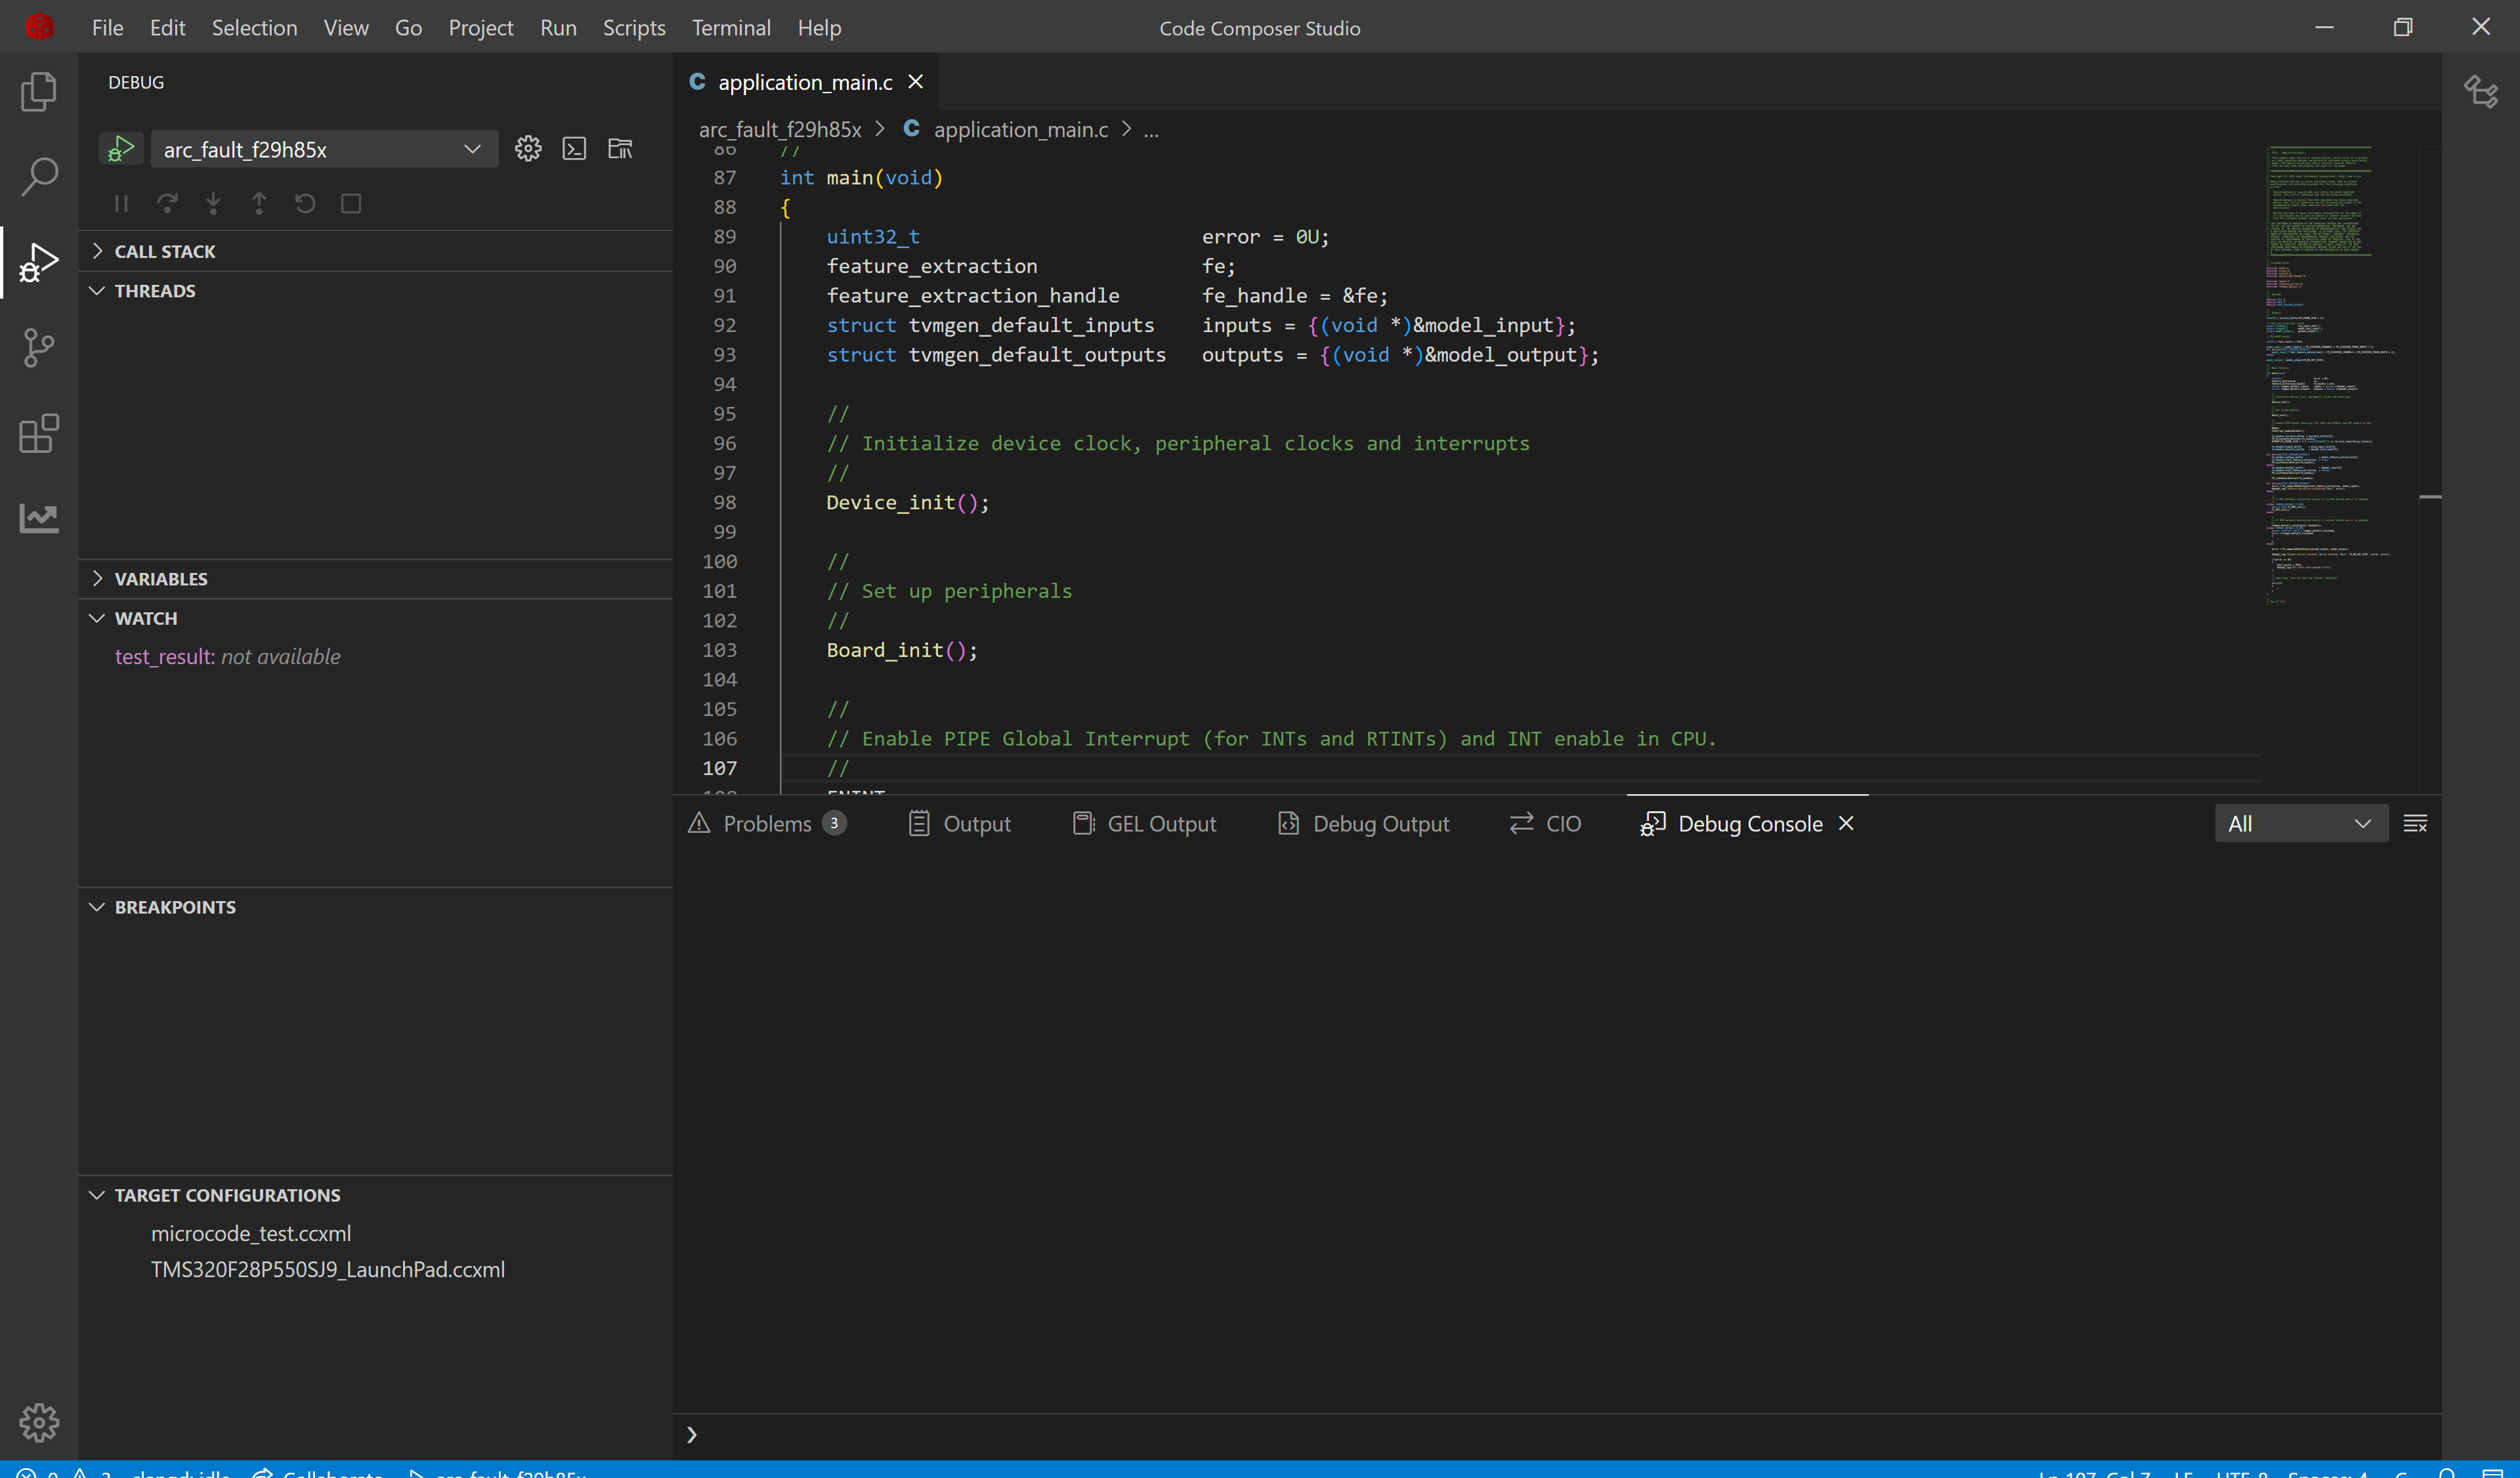Close the application_main.c editor tab
Screen dimensions: 2520x1478
point(915,82)
